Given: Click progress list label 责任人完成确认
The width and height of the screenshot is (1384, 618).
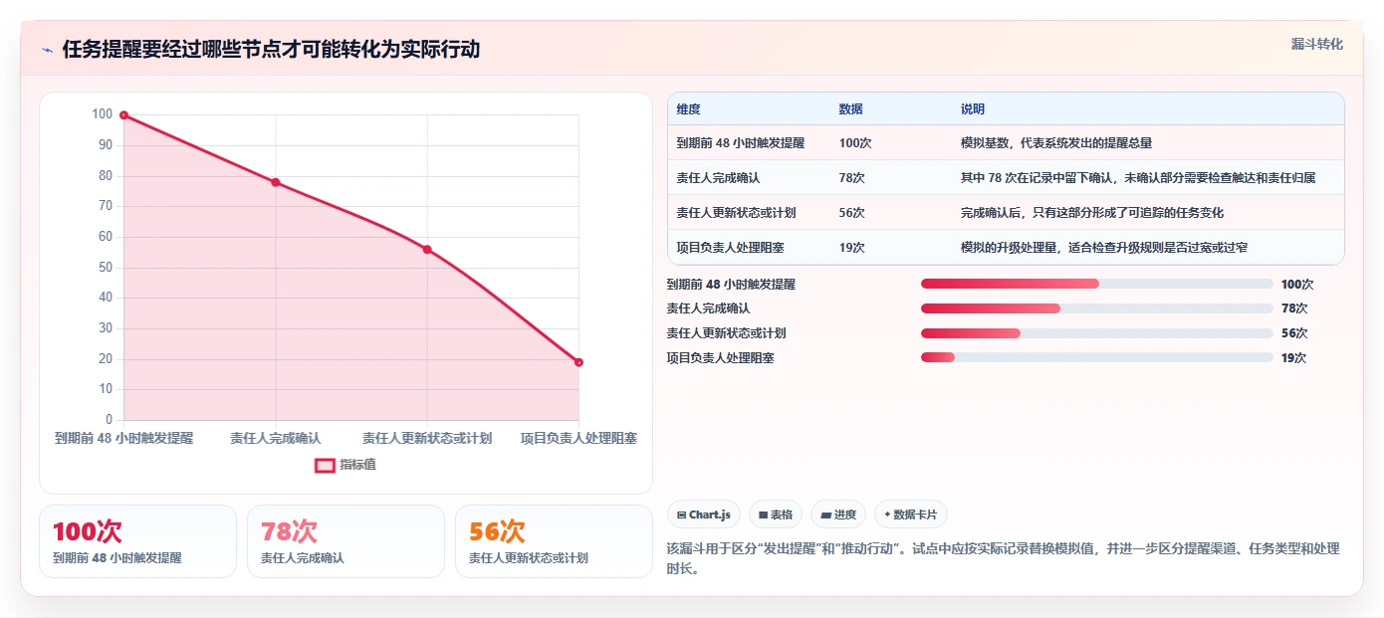Looking at the screenshot, I should pyautogui.click(x=709, y=309).
